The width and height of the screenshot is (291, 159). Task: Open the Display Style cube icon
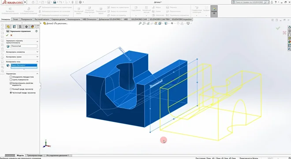click(166, 23)
